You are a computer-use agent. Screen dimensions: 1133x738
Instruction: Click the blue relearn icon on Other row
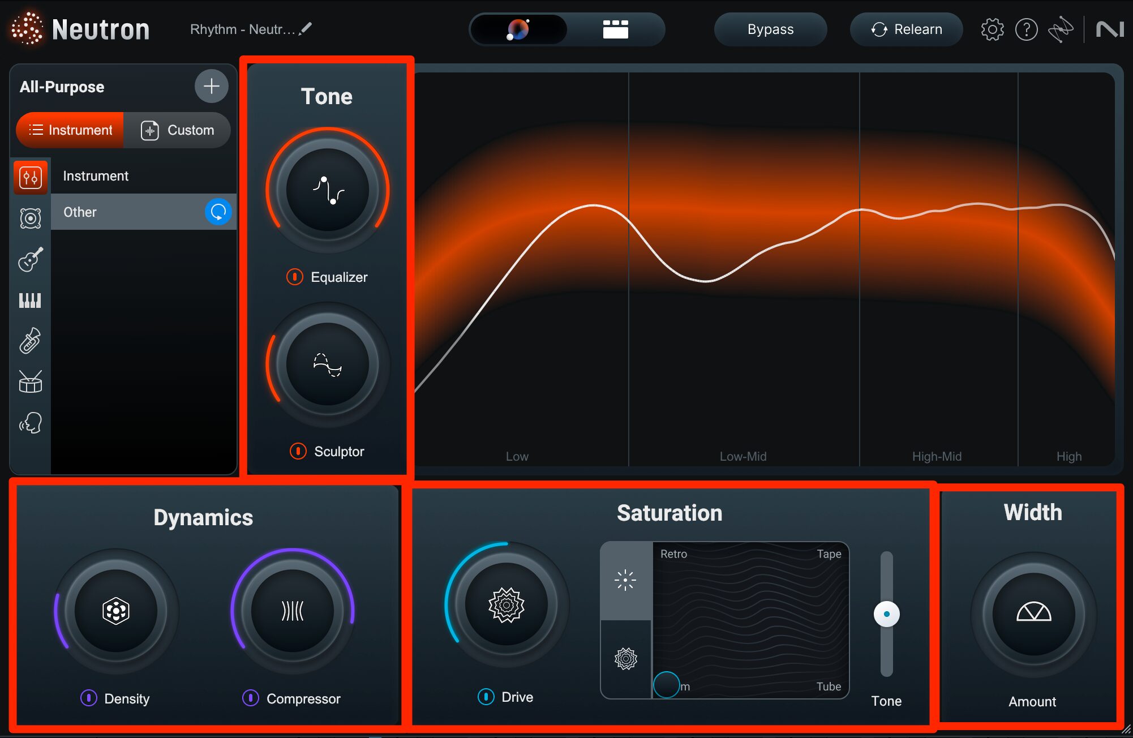coord(218,212)
